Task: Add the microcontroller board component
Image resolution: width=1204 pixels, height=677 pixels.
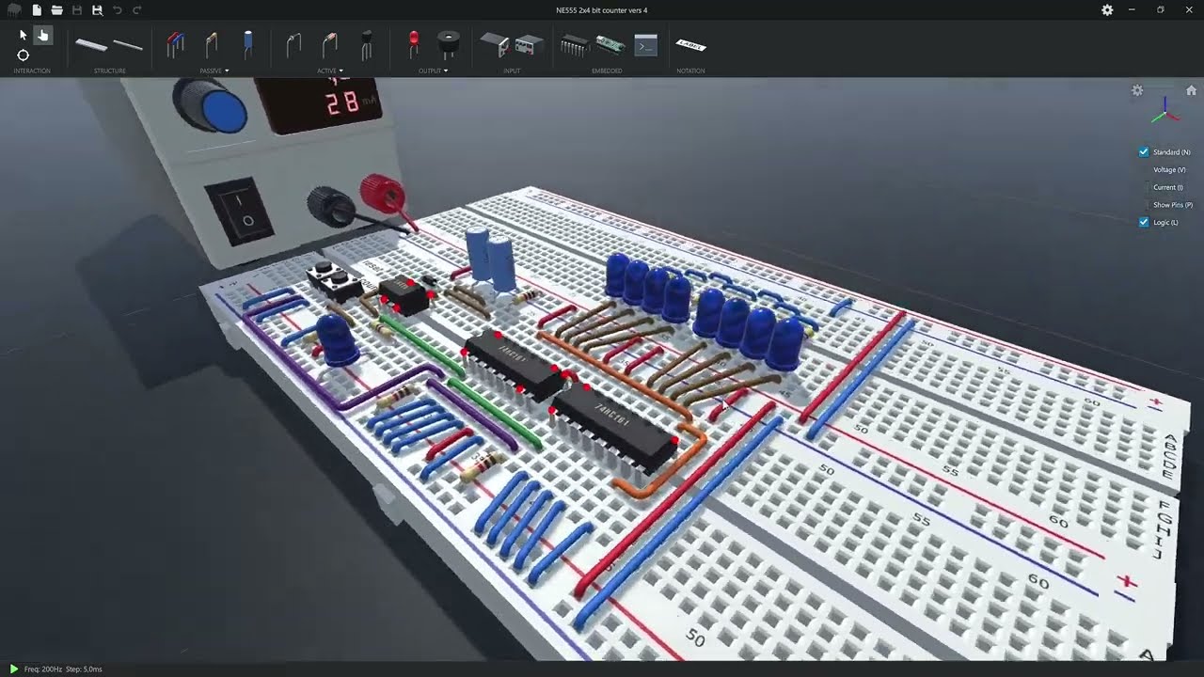Action: 610,44
